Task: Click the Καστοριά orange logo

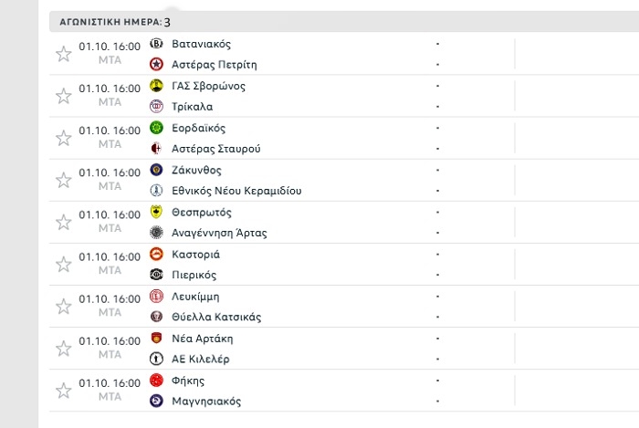Action: 156,254
